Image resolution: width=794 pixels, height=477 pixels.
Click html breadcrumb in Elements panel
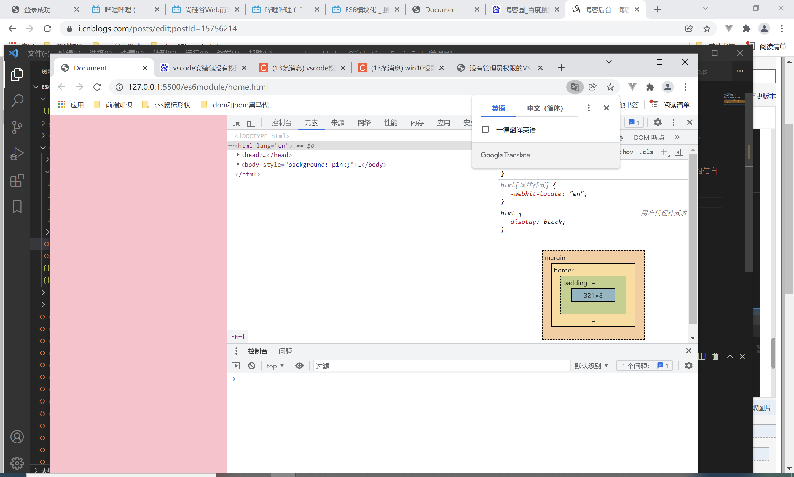(x=238, y=337)
